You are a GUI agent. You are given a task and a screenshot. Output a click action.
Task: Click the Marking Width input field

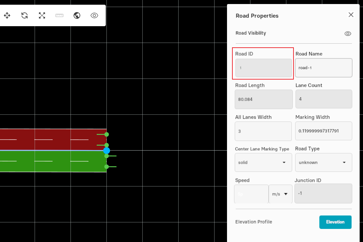coord(323,131)
